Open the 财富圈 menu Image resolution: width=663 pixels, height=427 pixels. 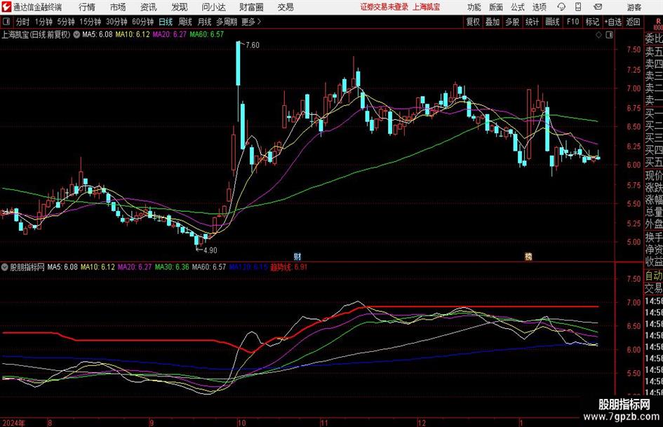point(251,7)
